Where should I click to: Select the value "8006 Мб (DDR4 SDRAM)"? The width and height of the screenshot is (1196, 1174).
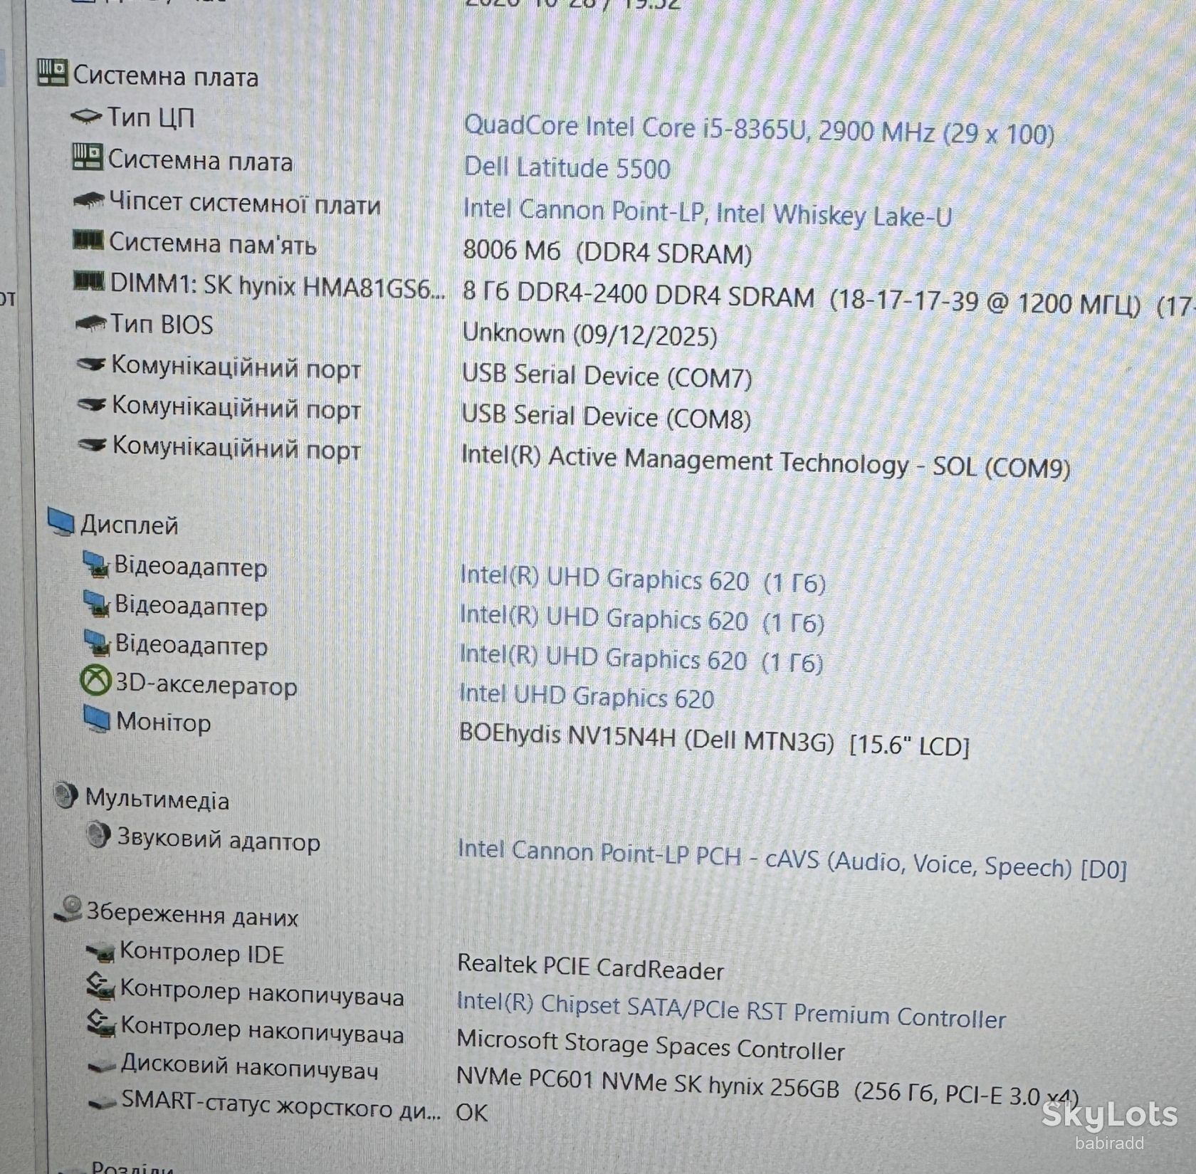[x=607, y=252]
